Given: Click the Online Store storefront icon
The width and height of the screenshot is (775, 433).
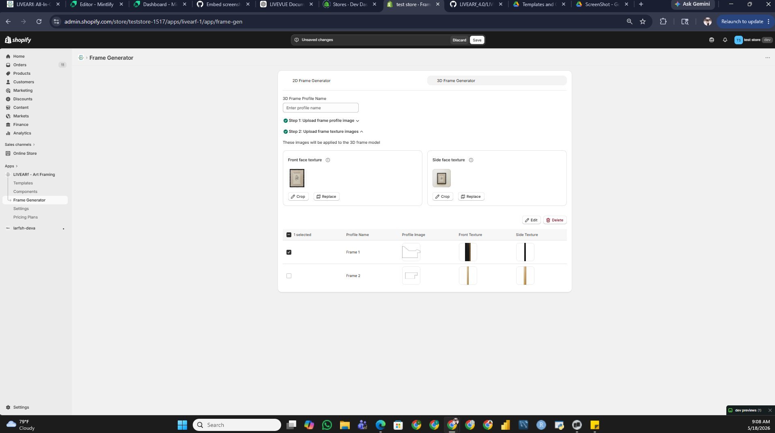Looking at the screenshot, I should coord(8,154).
